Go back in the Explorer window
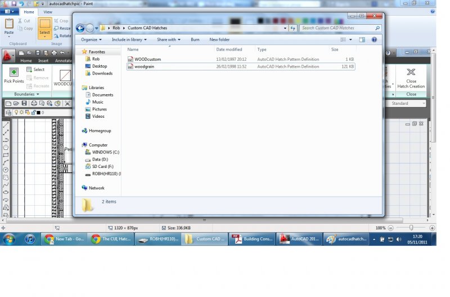 [80, 28]
